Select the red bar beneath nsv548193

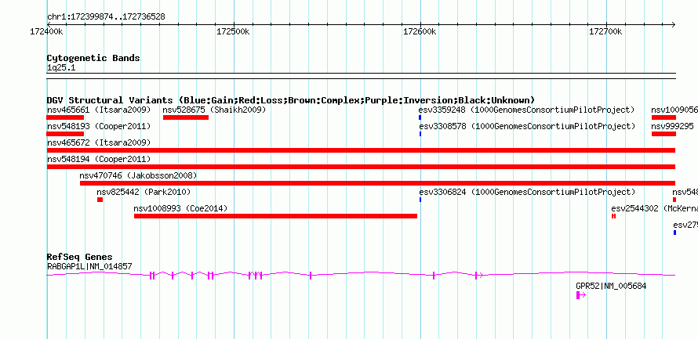65,134
